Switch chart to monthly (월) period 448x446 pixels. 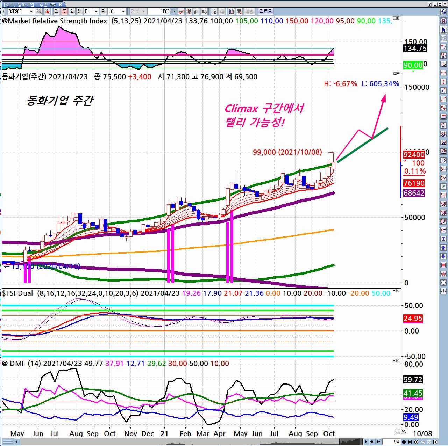coord(72,12)
